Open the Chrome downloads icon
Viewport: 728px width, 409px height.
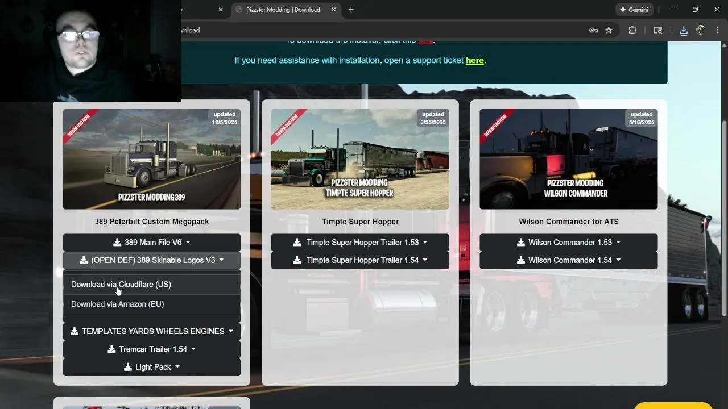(684, 31)
